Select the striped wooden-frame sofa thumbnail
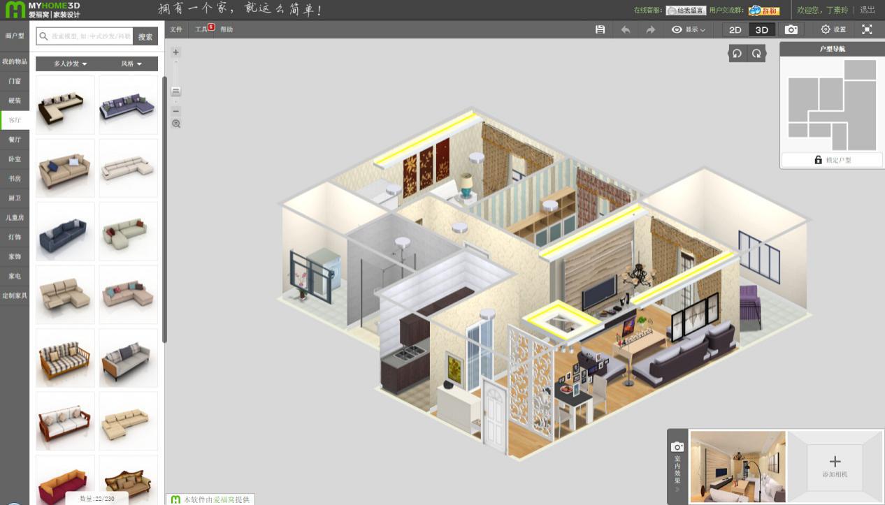Image resolution: width=885 pixels, height=505 pixels. click(65, 358)
